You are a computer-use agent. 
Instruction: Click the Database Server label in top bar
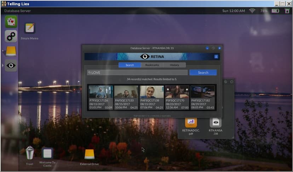17,11
